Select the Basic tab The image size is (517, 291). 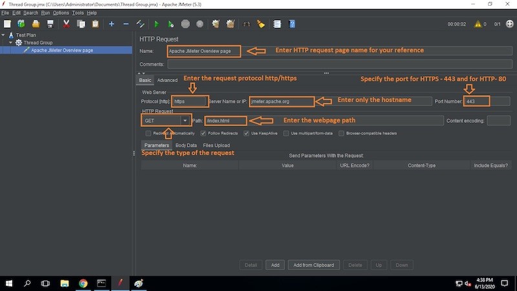click(x=145, y=80)
